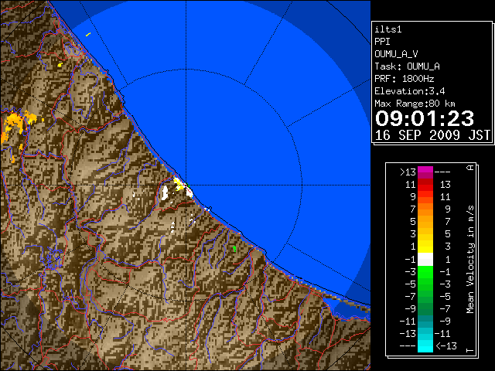Click the tiny yellow echo over the sea
Viewport: 495px width, 371px height.
88,34
